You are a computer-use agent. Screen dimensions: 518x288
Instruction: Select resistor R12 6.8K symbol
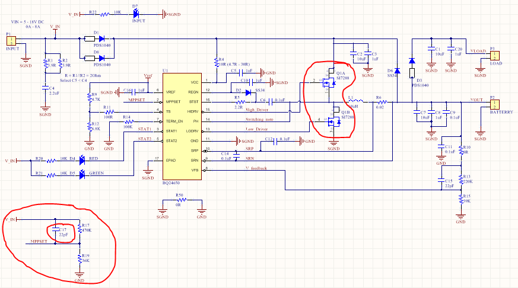tap(90, 127)
